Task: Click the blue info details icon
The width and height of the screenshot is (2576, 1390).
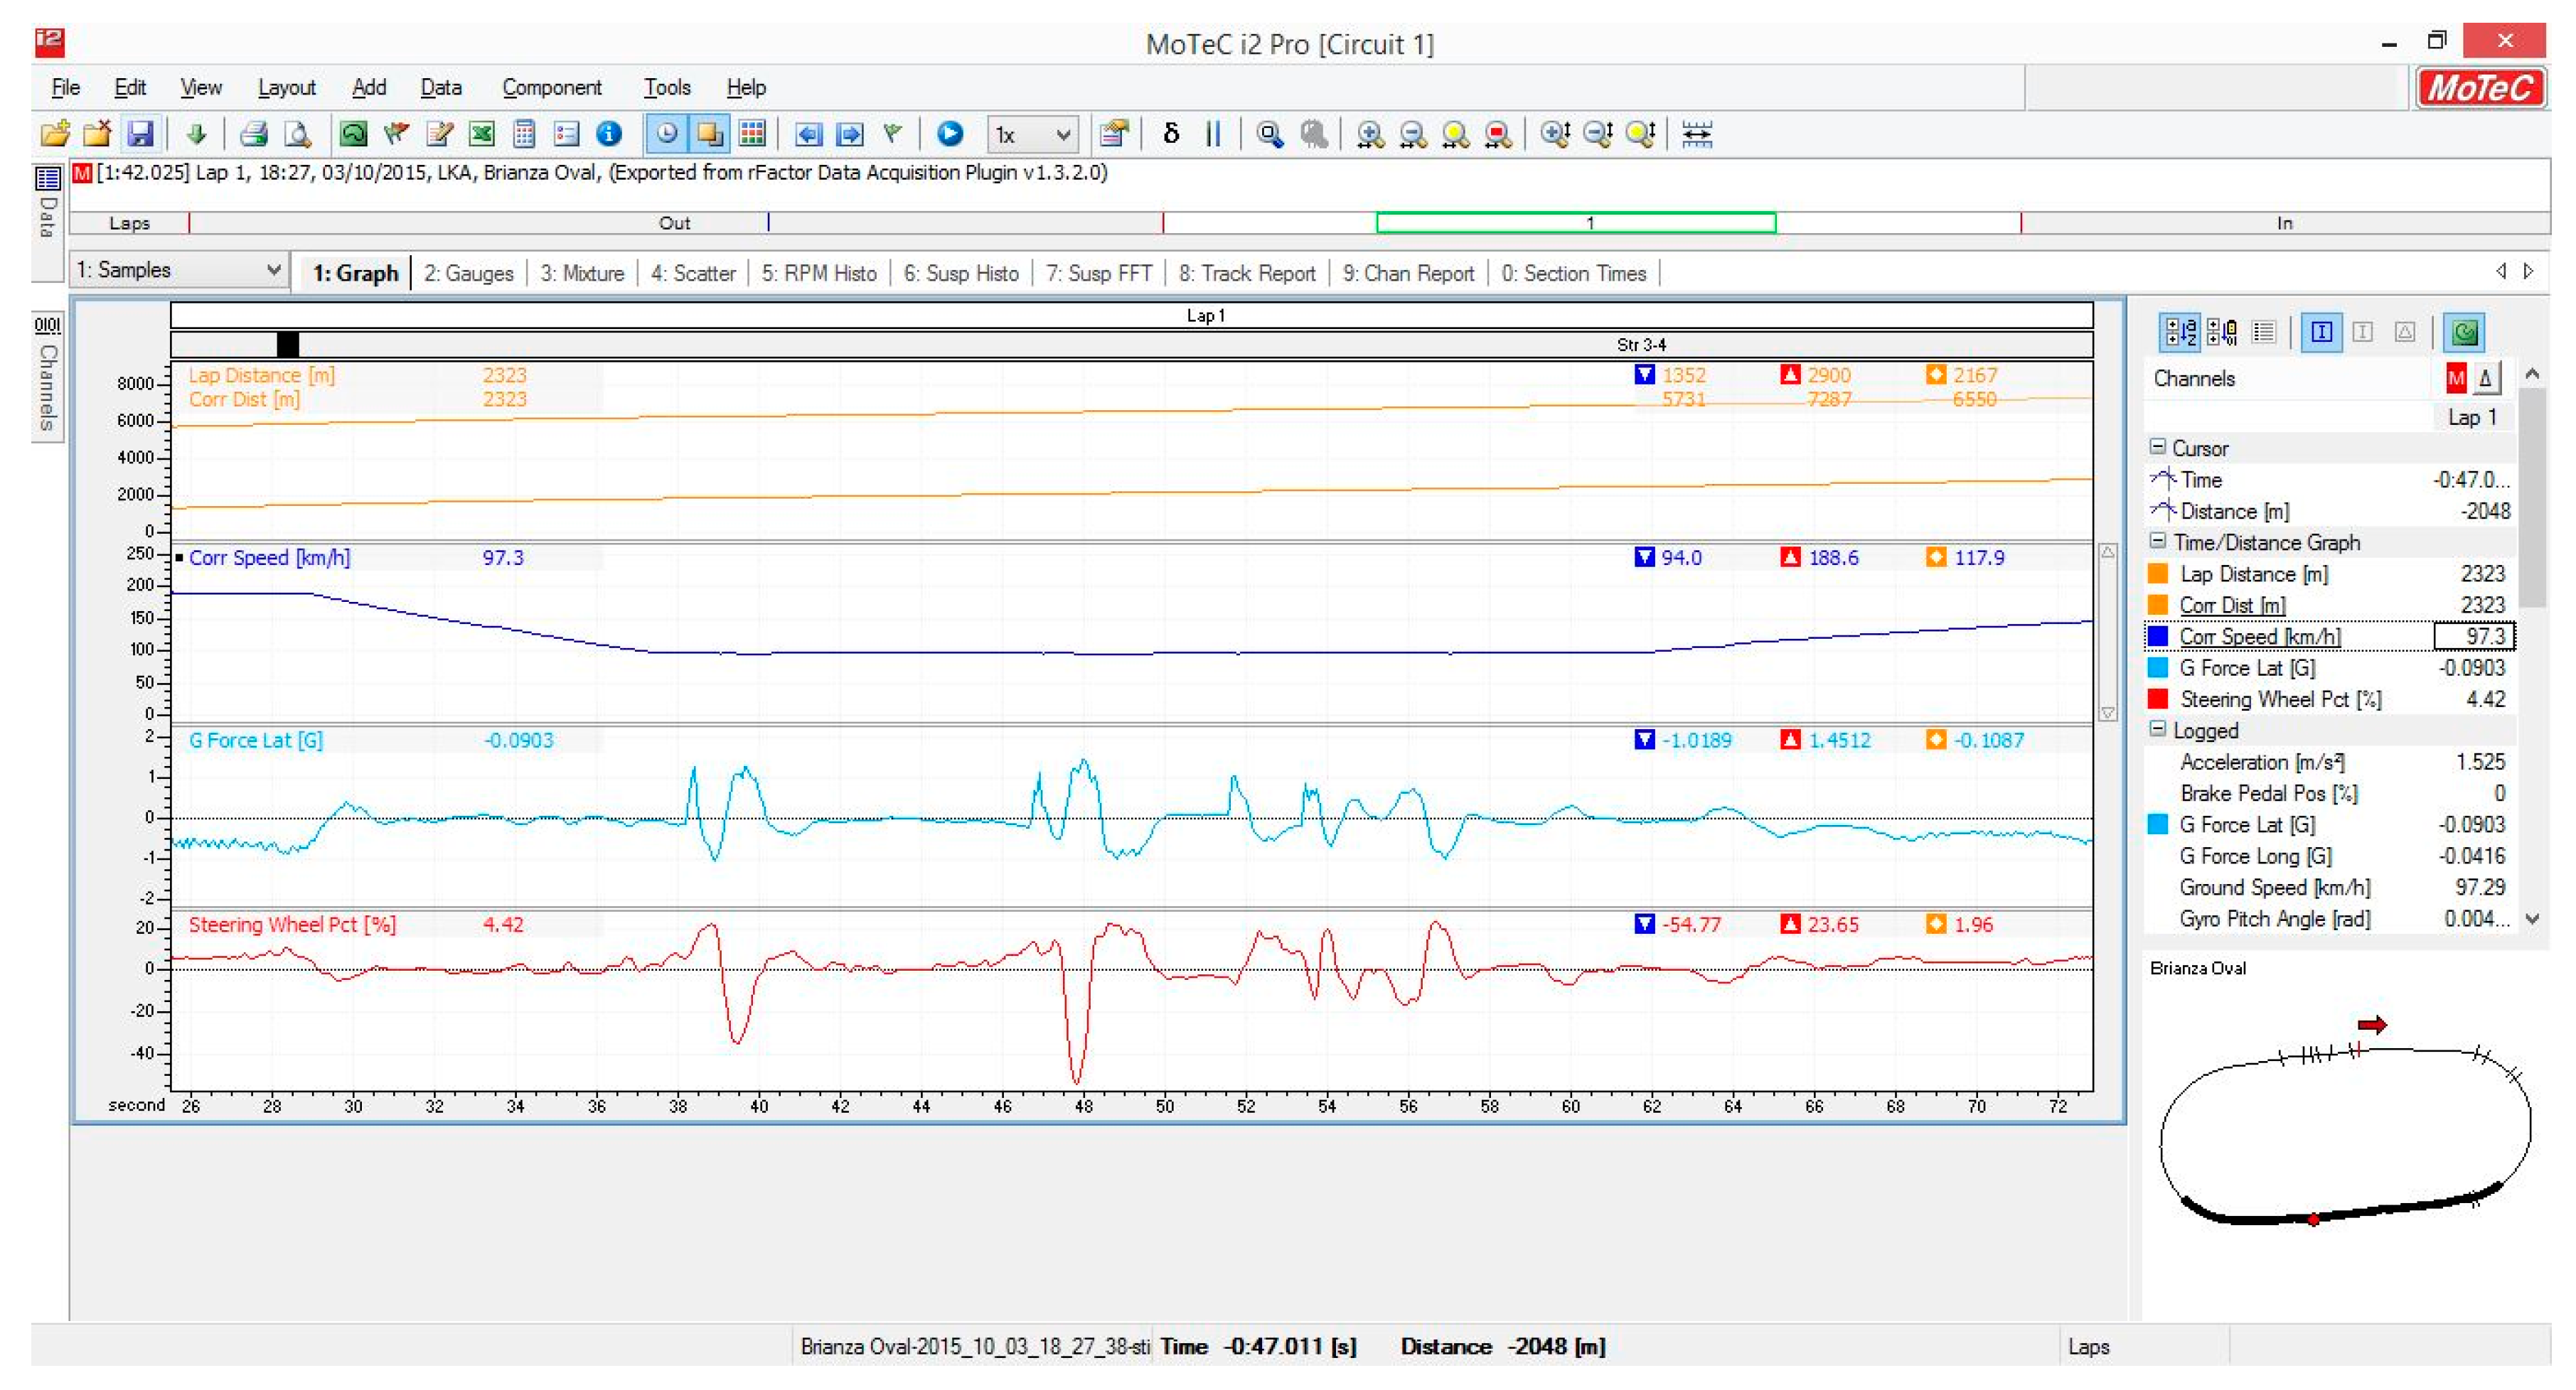Action: coord(608,134)
